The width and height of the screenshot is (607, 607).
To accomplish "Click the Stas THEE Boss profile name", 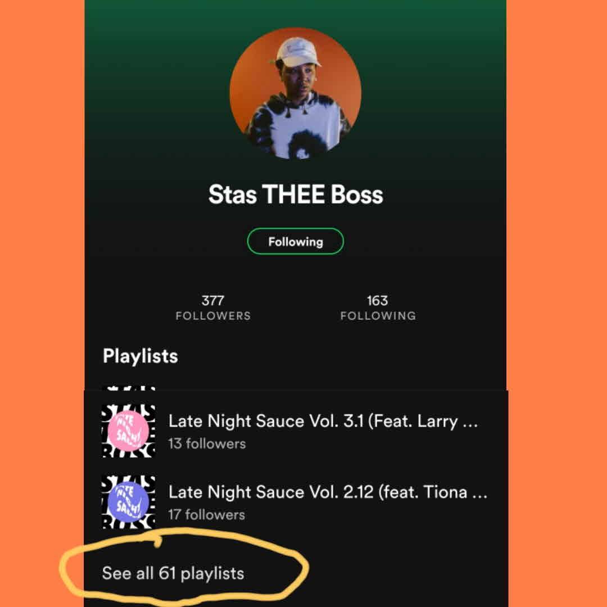I will tap(296, 194).
